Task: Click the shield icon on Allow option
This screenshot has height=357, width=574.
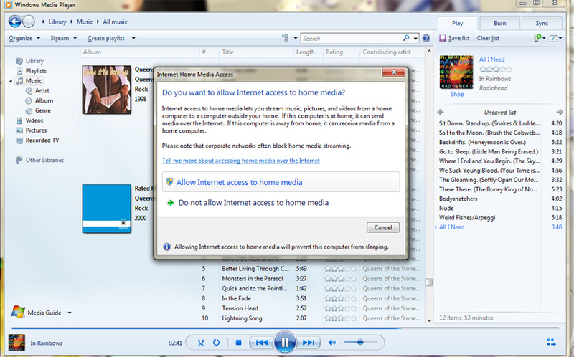Action: 169,181
